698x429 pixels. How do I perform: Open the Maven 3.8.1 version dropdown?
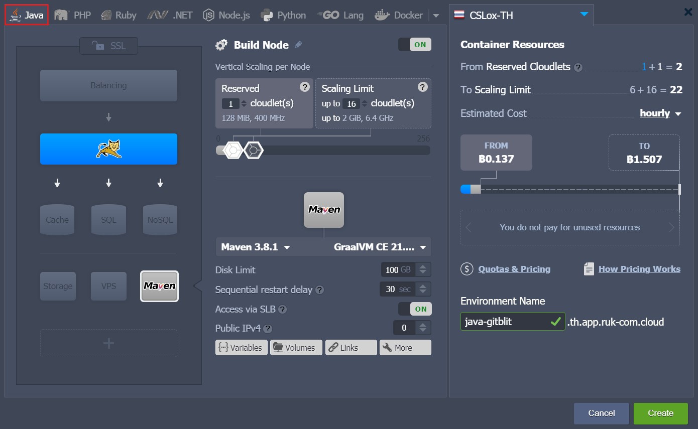pyautogui.click(x=256, y=247)
